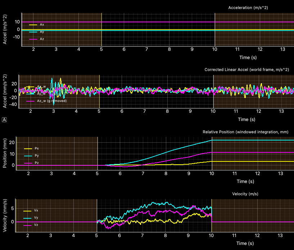
Task: Click the cyan Vy legend line sample
Action: click(27, 218)
